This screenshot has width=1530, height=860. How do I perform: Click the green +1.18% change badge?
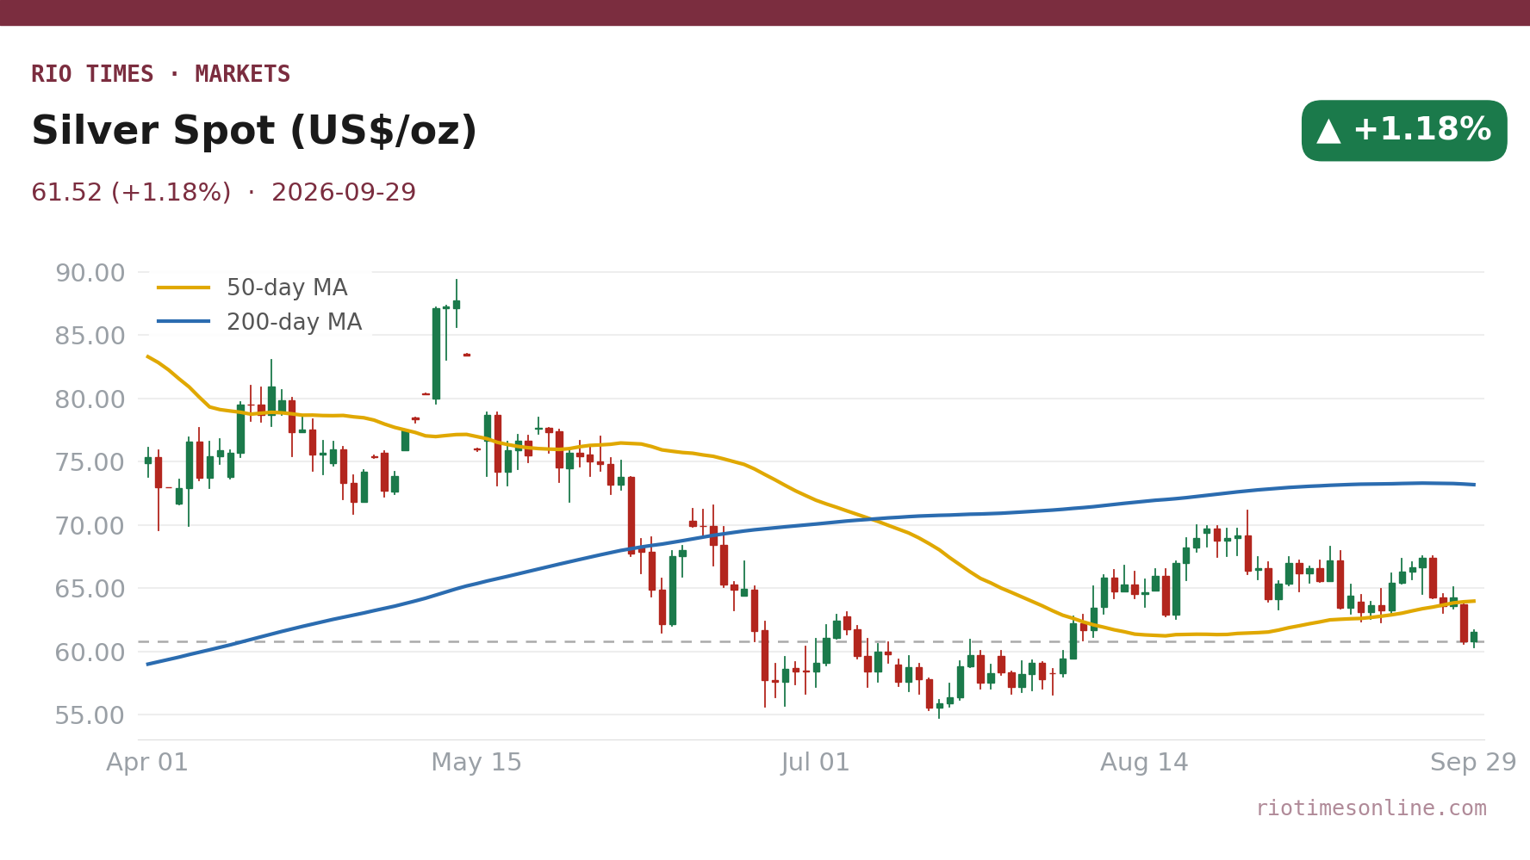point(1404,130)
